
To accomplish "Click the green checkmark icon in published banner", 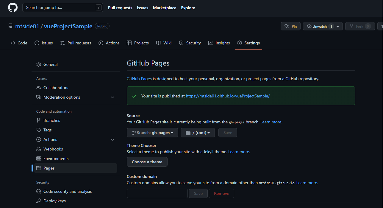I will pos(134,96).
